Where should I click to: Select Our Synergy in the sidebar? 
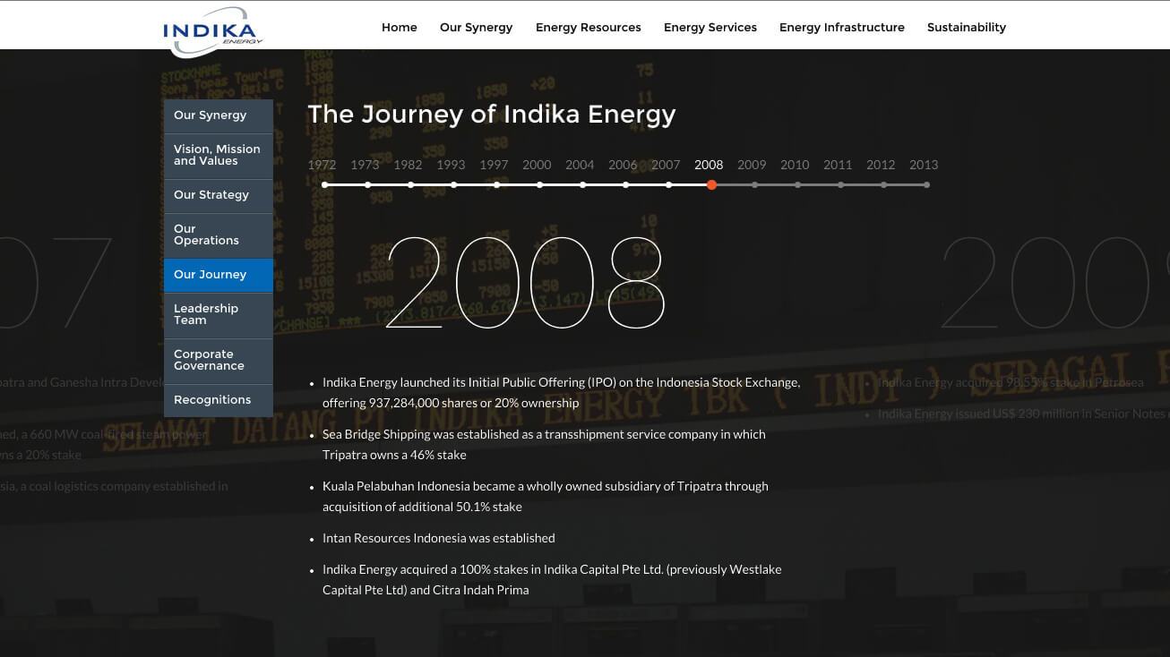[x=219, y=115]
